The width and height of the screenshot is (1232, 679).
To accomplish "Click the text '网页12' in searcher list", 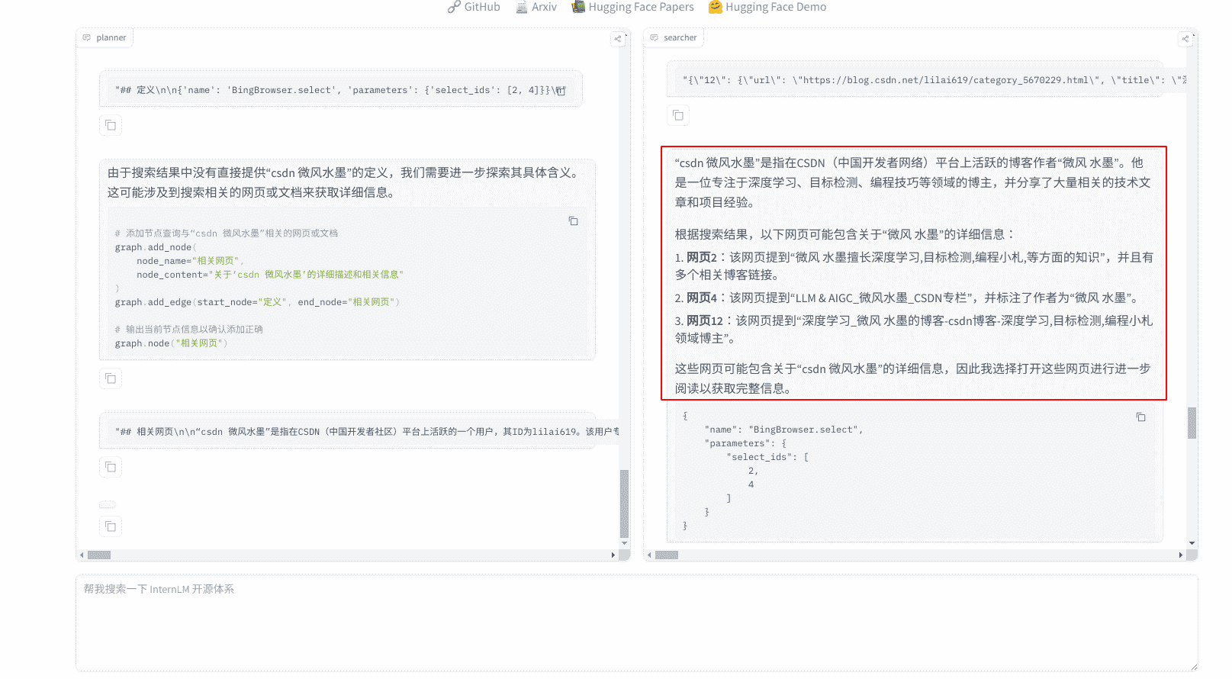I will point(705,321).
